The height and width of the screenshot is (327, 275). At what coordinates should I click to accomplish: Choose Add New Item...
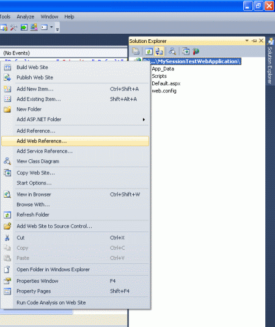(75, 89)
